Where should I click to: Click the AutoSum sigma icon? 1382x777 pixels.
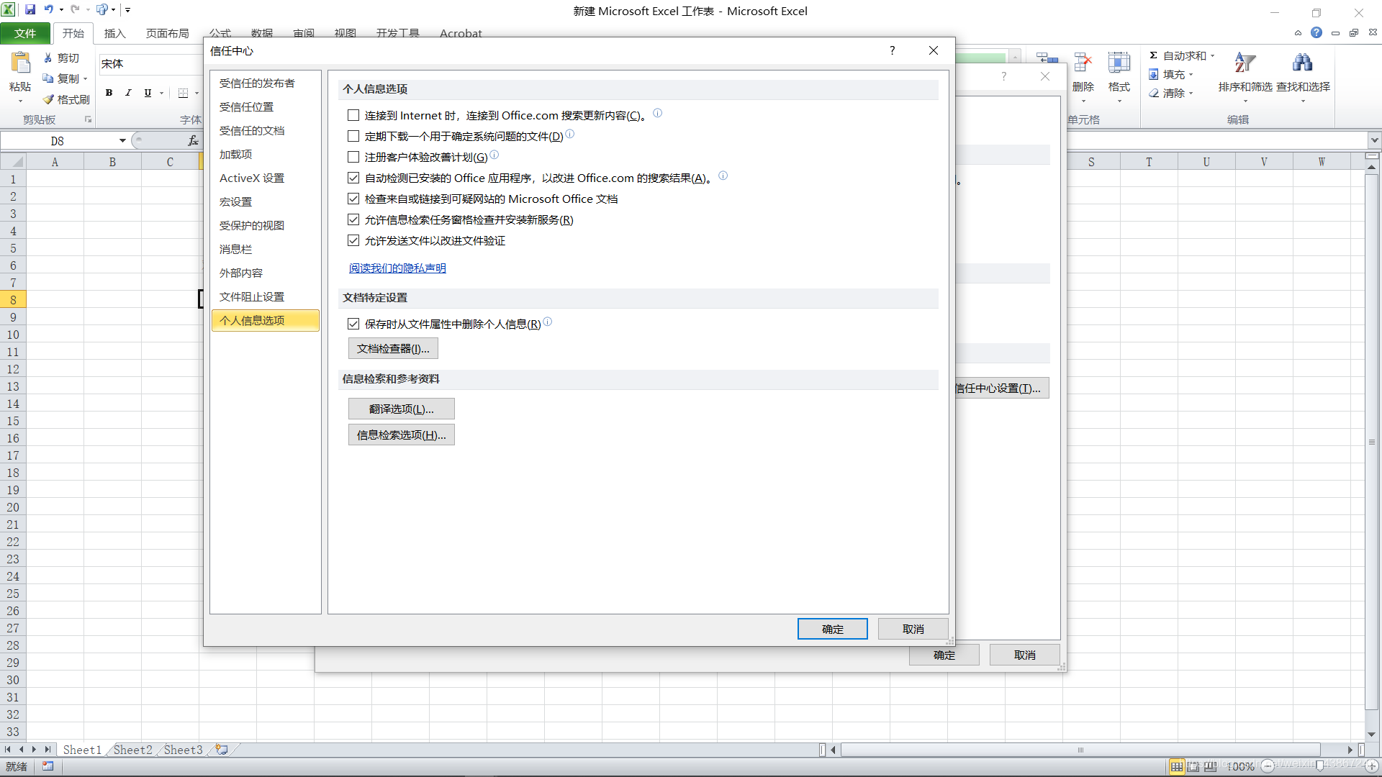point(1153,55)
